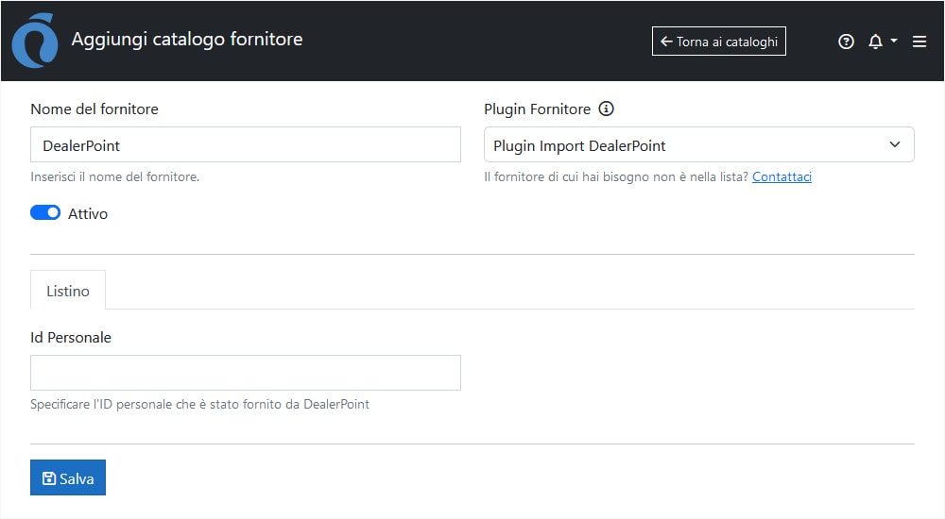Open the help question mark icon
This screenshot has width=945, height=519.
coord(846,42)
